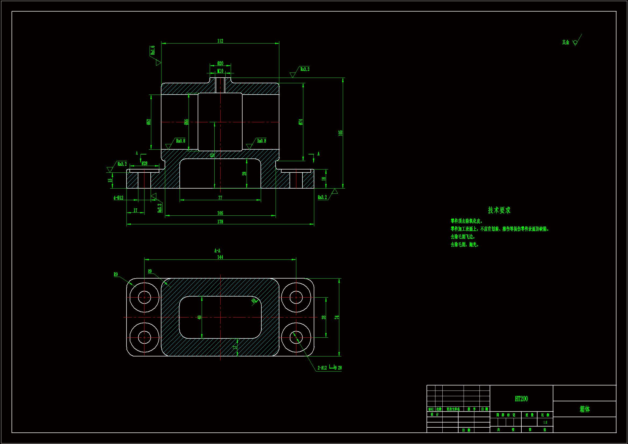
Task: Click the A-A section view label
Action: click(218, 251)
